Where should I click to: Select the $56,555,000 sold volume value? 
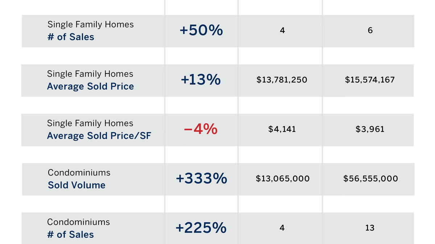pos(370,178)
